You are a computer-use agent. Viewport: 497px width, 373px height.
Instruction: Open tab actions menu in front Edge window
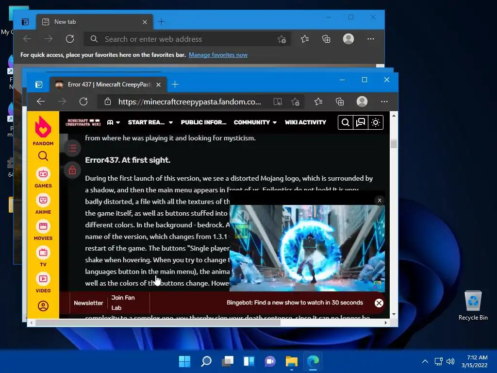point(39,85)
